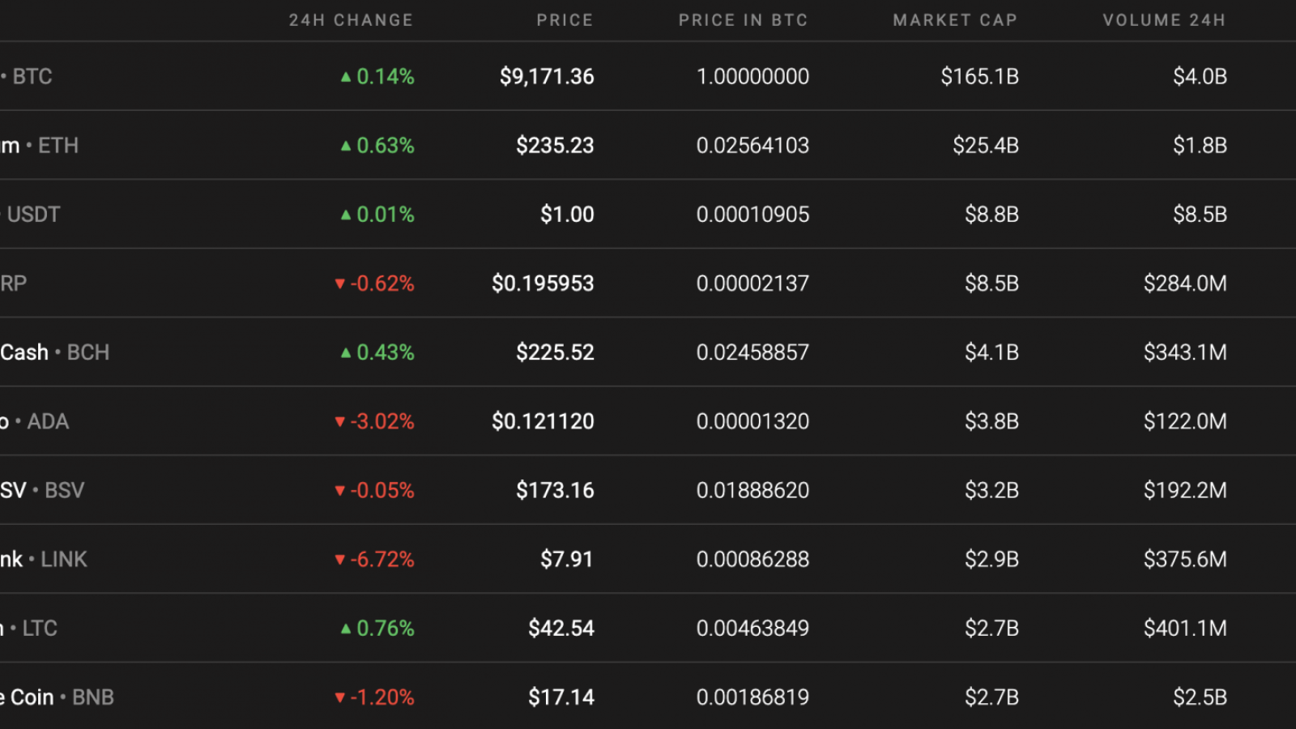Open the SV • BSV coin link
The width and height of the screenshot is (1296, 729).
(42, 490)
